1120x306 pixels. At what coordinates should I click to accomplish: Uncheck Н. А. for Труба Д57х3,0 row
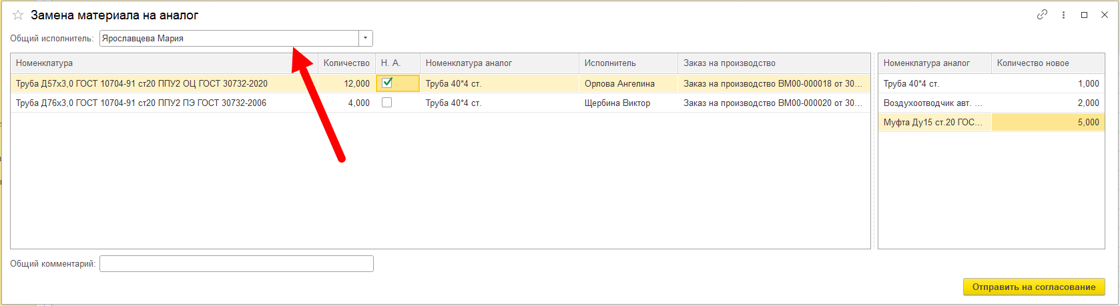(x=387, y=83)
